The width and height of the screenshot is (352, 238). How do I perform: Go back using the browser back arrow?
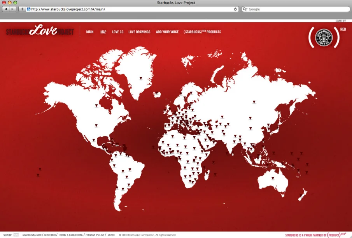tap(6, 9)
